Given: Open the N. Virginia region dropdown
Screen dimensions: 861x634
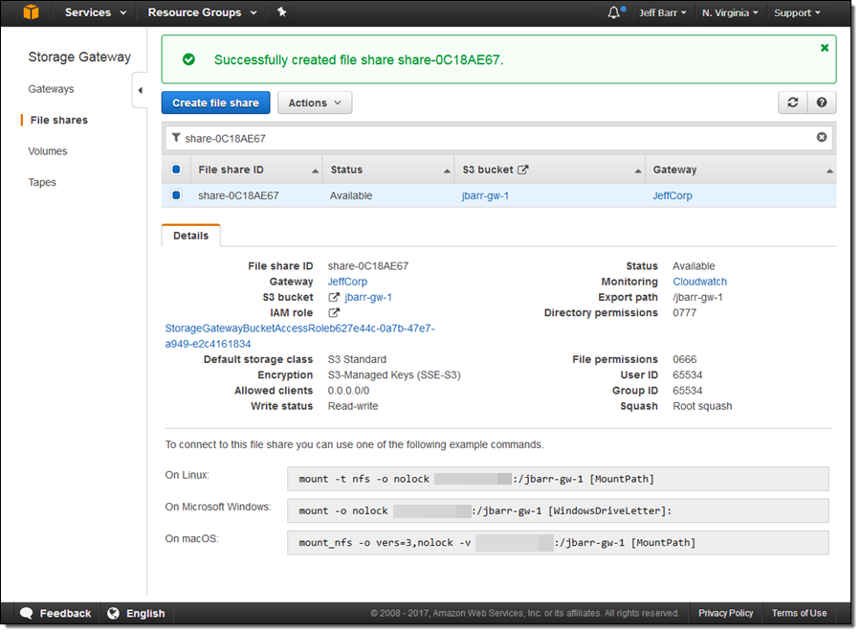Looking at the screenshot, I should click(x=728, y=12).
